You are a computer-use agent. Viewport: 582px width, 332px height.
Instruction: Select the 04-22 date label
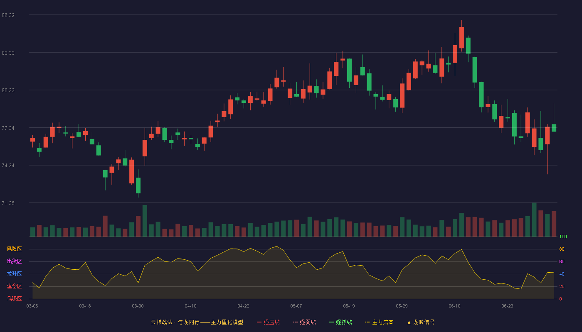point(243,306)
